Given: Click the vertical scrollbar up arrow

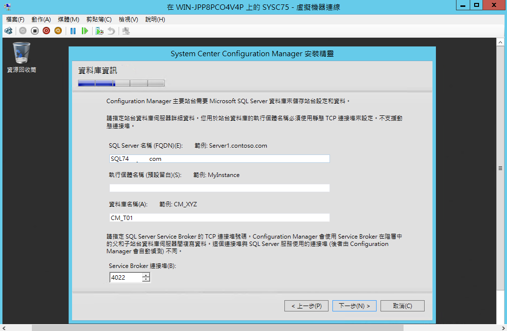Looking at the screenshot, I should 500,42.
